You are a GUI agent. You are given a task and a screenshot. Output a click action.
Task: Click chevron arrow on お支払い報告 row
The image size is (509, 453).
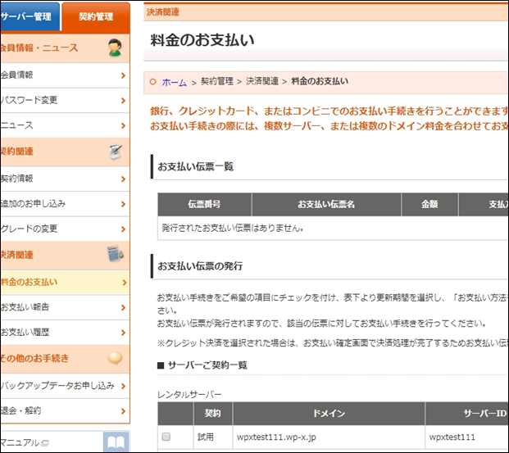123,308
